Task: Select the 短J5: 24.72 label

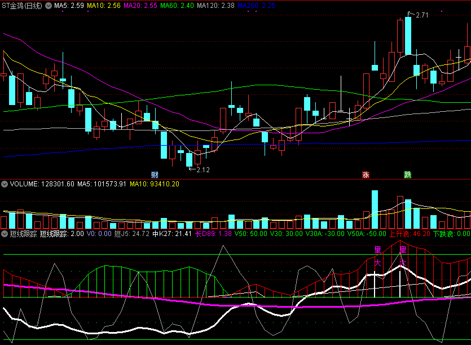Action: [132, 233]
